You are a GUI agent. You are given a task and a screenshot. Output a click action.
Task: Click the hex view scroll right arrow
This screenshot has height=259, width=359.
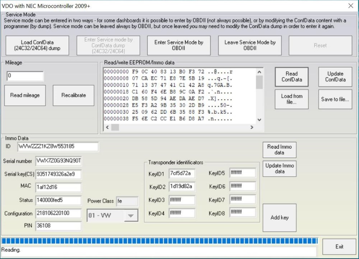pos(252,128)
